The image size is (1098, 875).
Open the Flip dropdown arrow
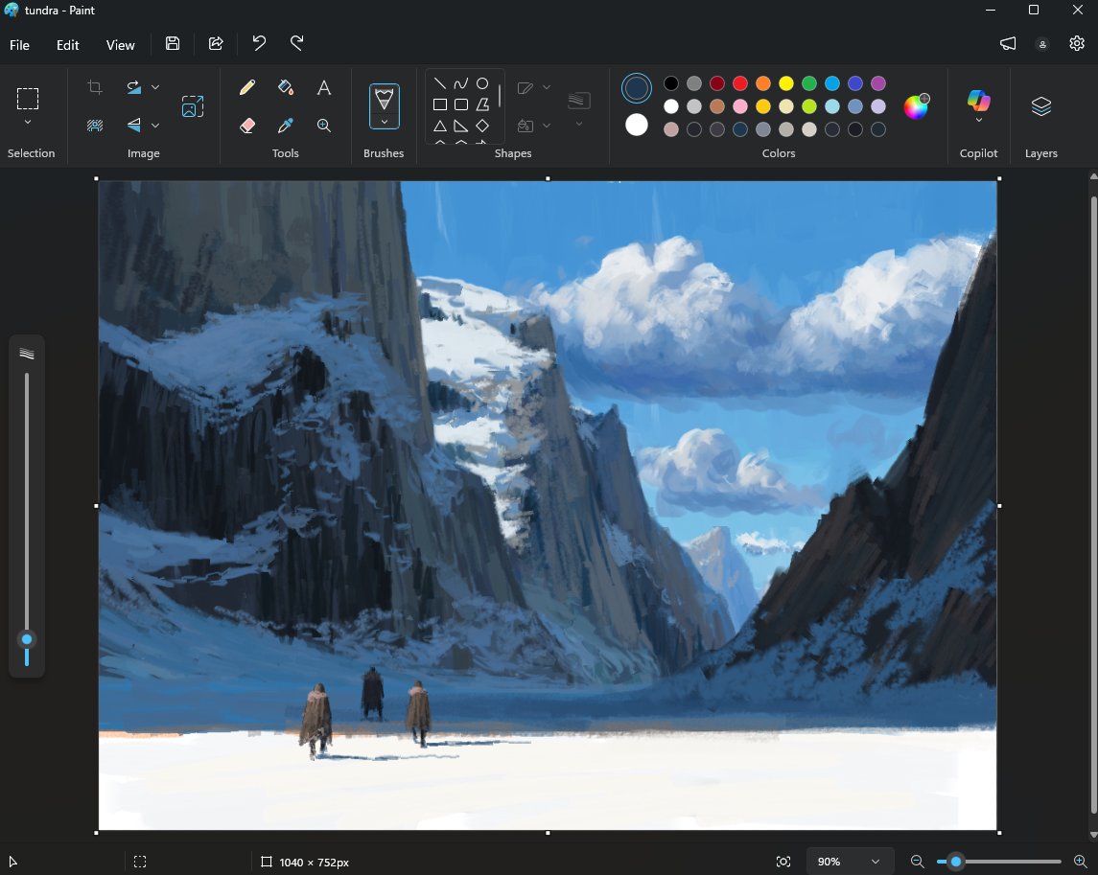(155, 126)
